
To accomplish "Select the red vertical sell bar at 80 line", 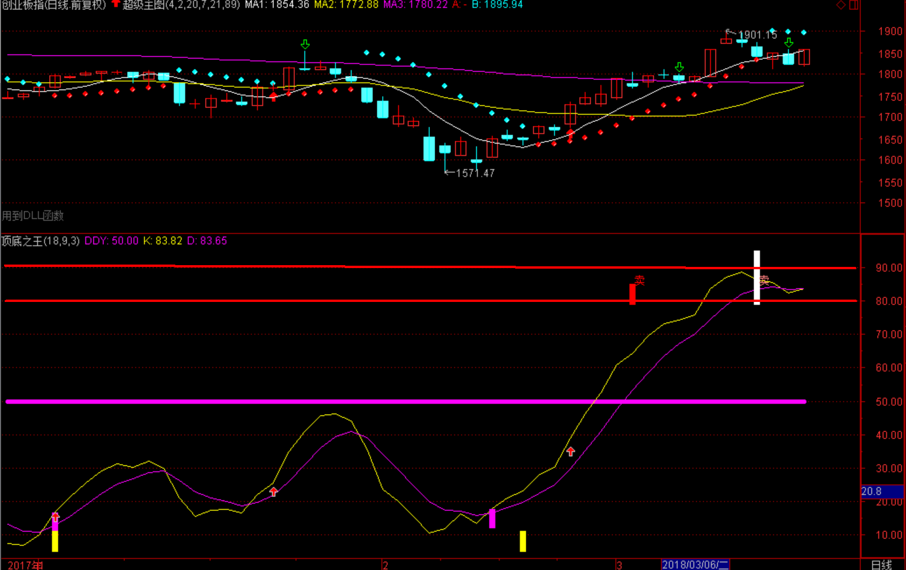I will pos(632,294).
